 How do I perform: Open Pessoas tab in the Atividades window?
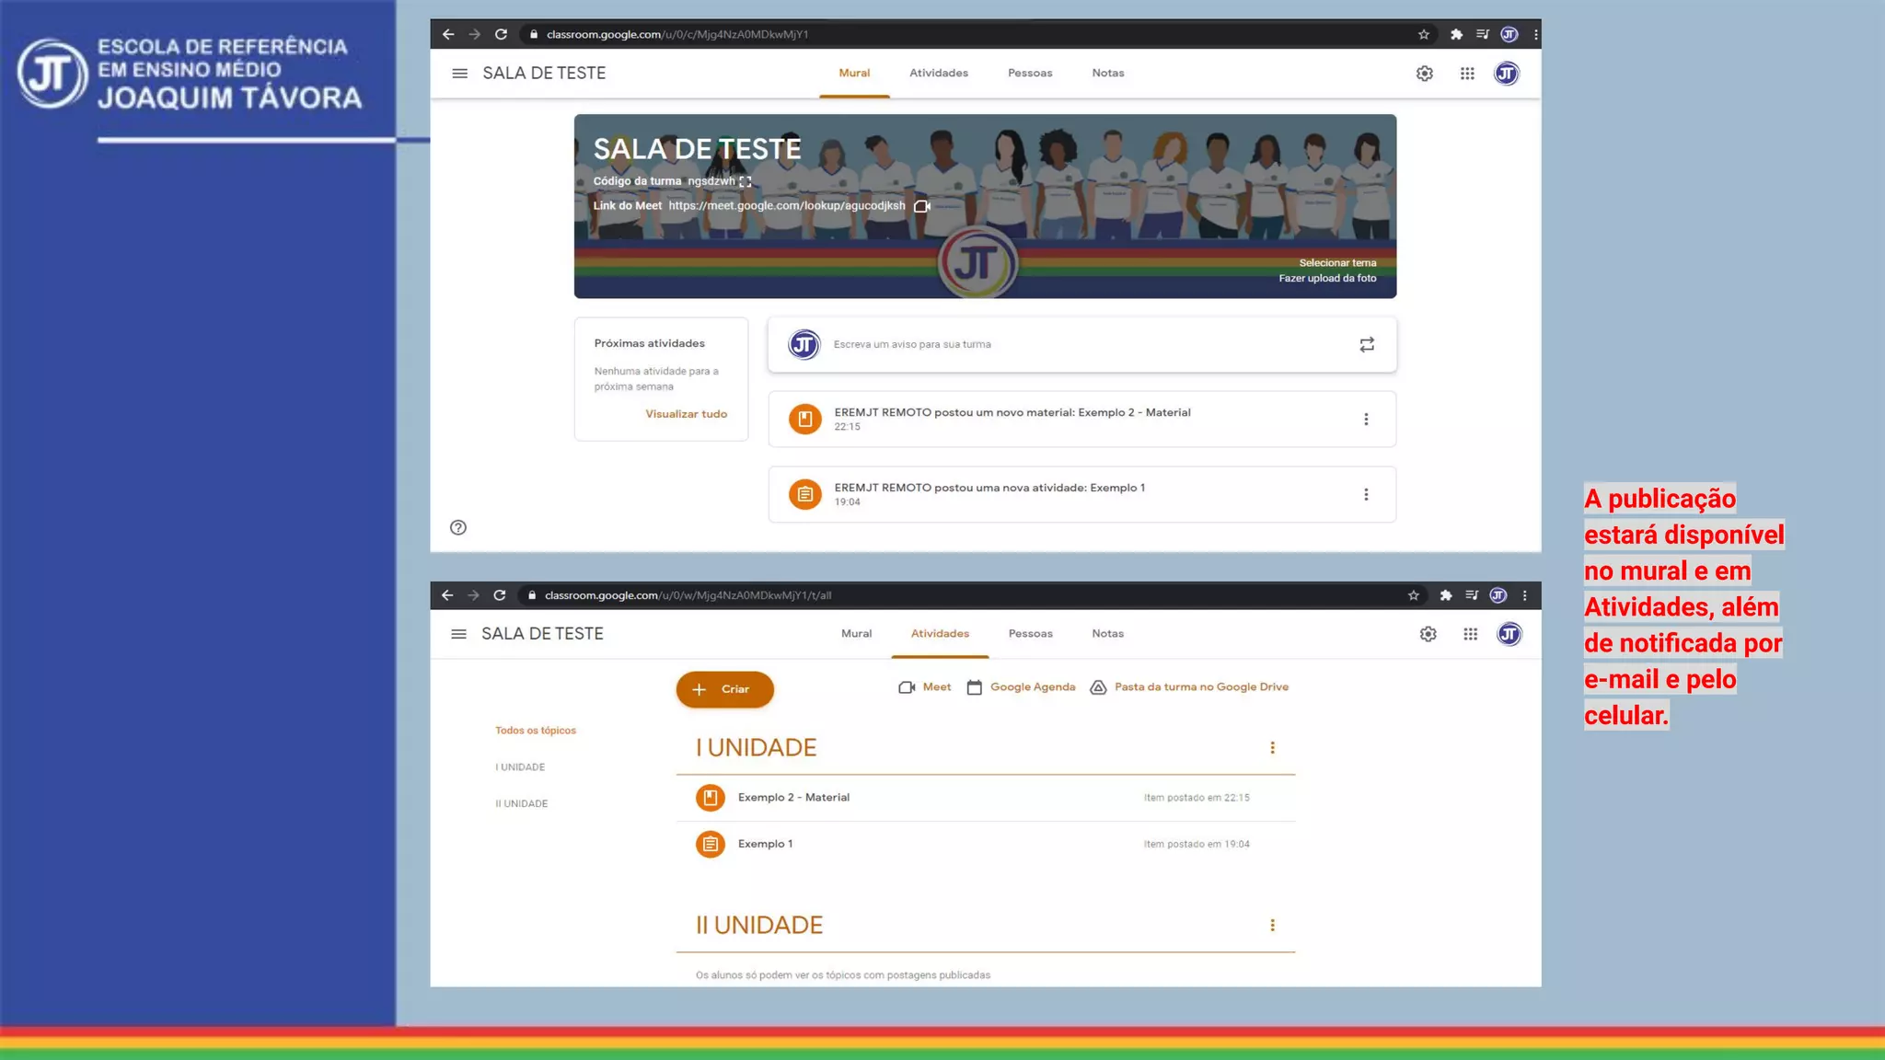coord(1031,633)
